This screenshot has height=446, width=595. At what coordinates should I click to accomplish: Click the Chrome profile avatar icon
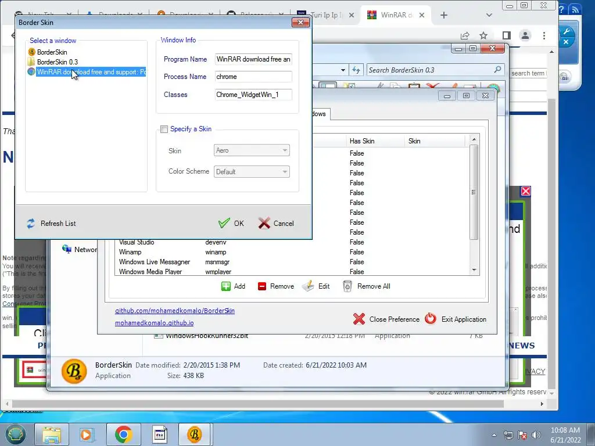pyautogui.click(x=525, y=35)
